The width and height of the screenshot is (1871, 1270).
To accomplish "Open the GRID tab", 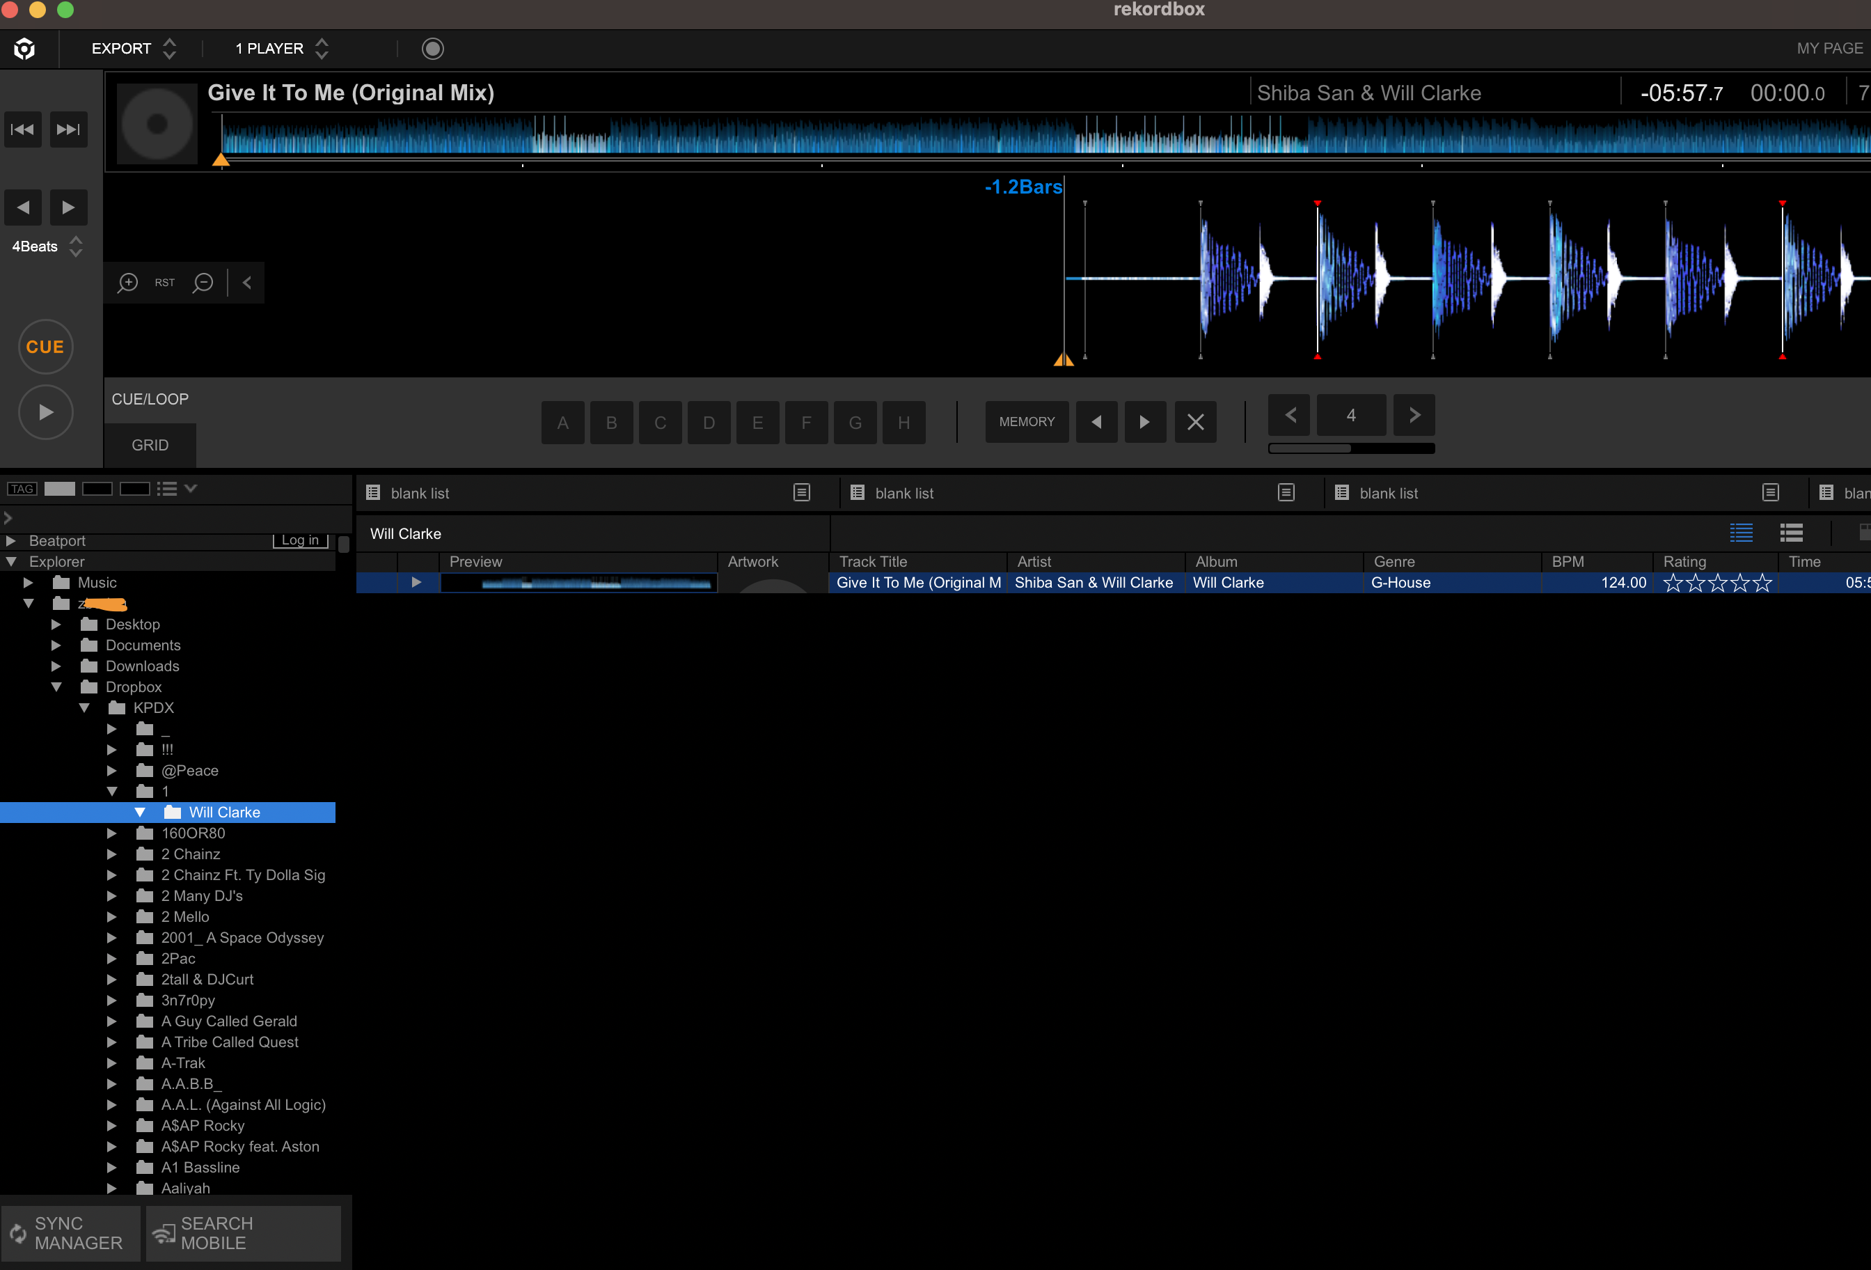I will click(150, 446).
